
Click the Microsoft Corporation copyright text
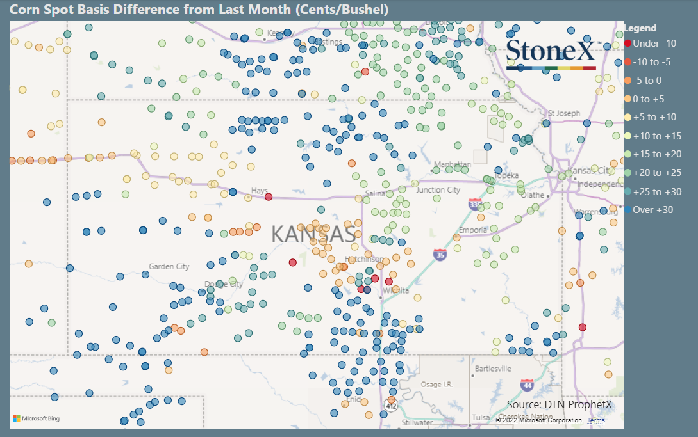click(x=538, y=420)
